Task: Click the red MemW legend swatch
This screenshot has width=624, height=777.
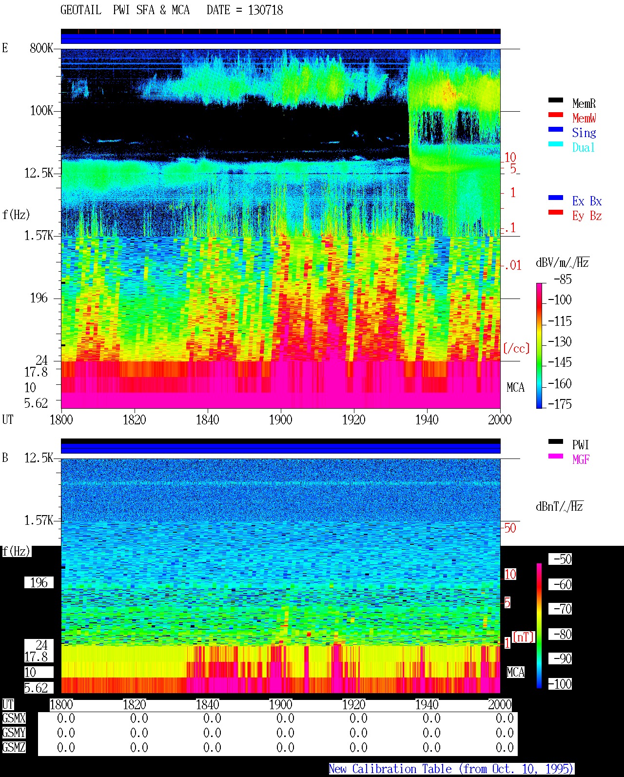Action: pyautogui.click(x=556, y=115)
